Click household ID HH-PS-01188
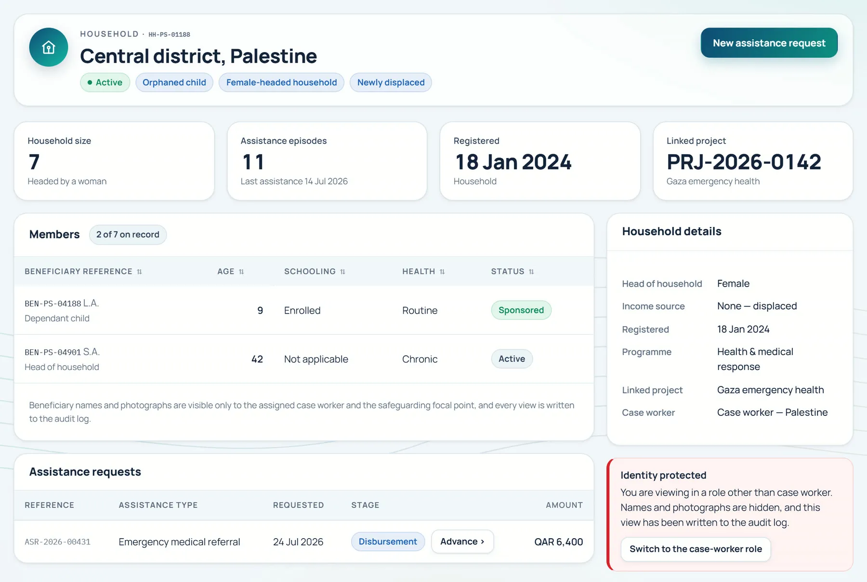 (x=169, y=35)
